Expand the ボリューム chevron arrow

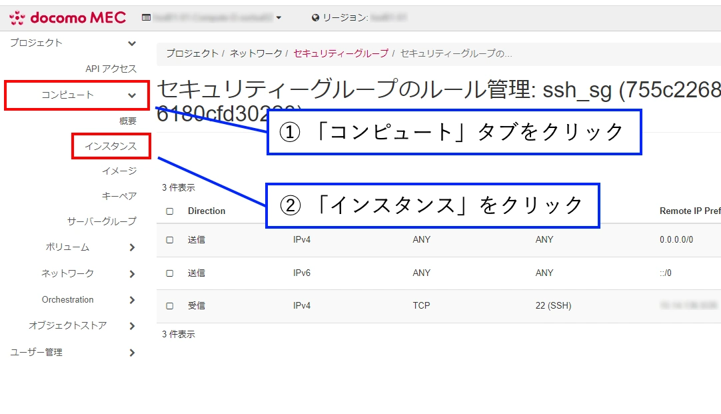132,247
